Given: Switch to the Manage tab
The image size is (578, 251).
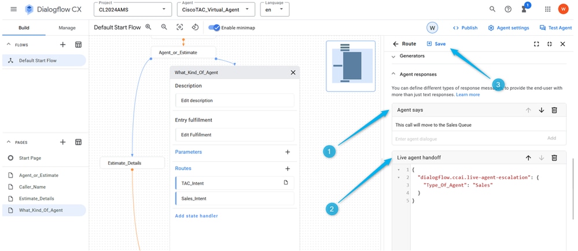Looking at the screenshot, I should [67, 28].
